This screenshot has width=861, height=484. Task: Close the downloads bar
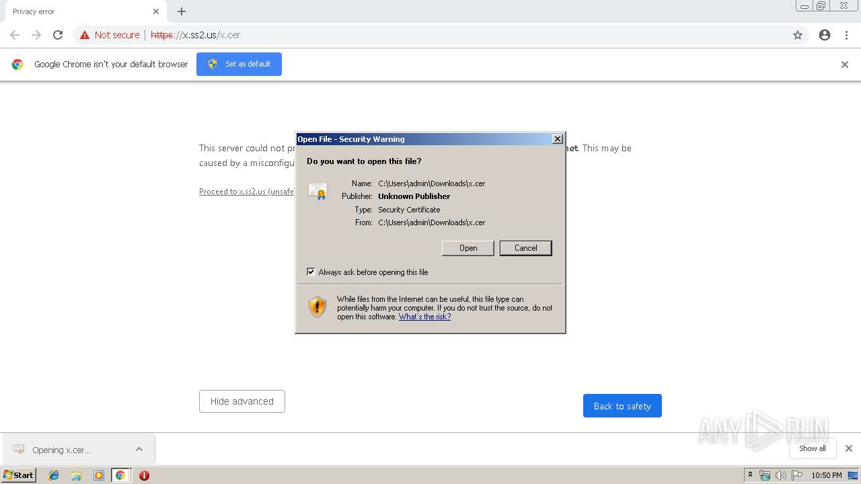tap(849, 448)
